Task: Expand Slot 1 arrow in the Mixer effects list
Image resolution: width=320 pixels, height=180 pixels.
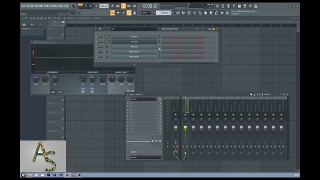Action: [127, 103]
